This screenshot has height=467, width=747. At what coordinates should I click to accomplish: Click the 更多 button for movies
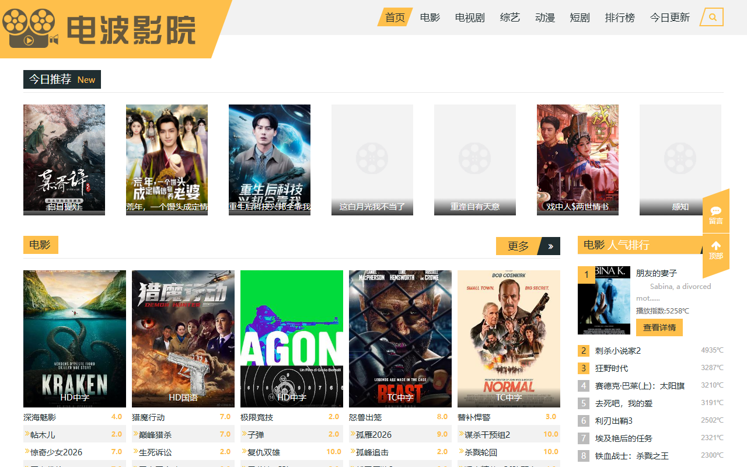(518, 246)
